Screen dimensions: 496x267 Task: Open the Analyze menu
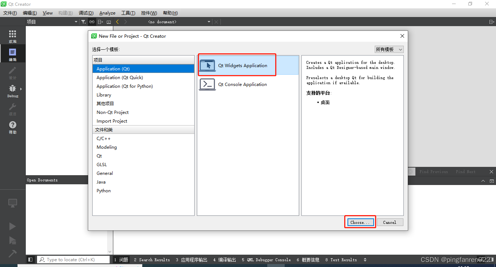(107, 13)
